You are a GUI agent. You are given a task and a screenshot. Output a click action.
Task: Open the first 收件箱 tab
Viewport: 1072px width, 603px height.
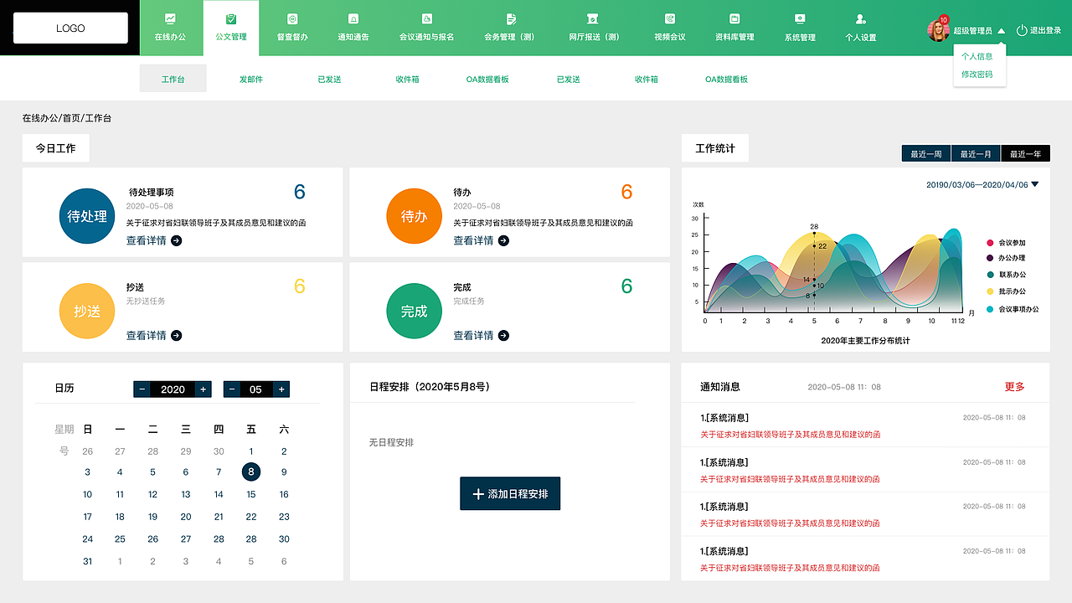[408, 79]
